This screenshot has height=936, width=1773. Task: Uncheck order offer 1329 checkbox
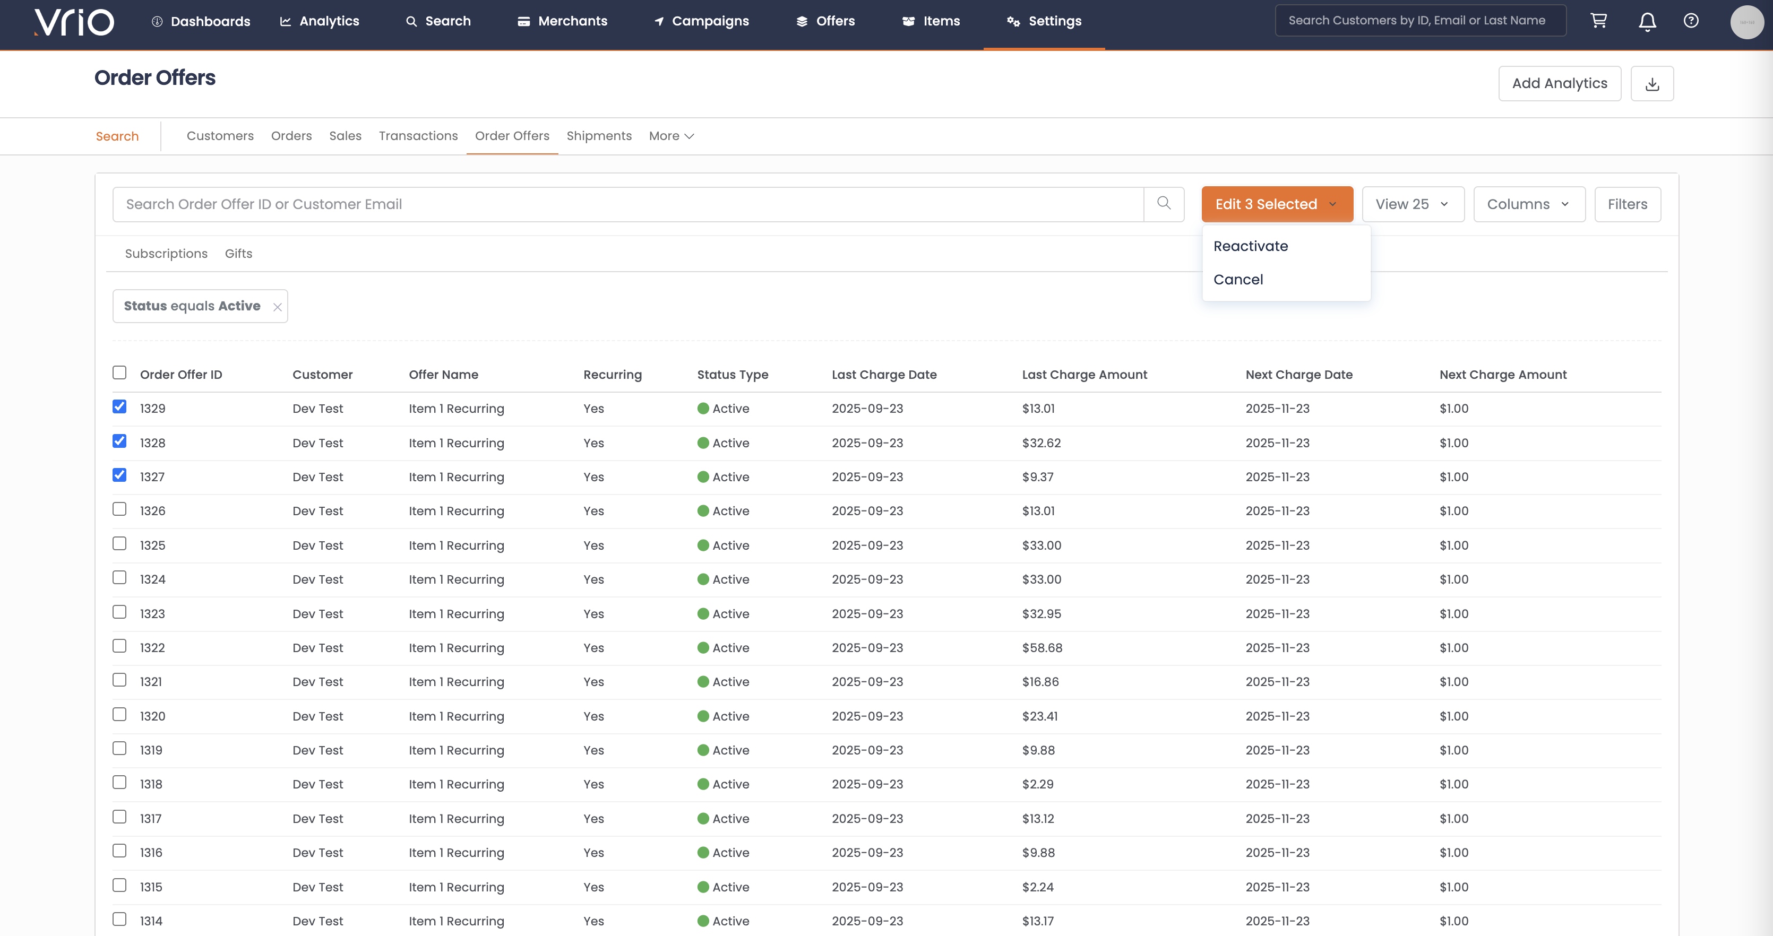(120, 407)
